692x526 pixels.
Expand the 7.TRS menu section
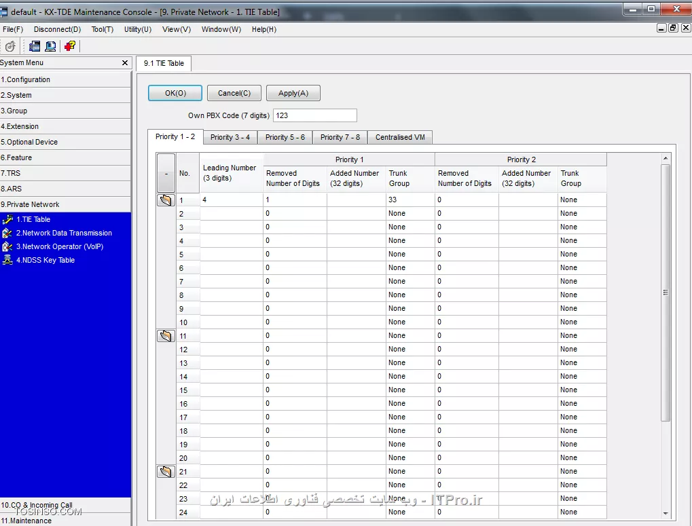pos(65,173)
